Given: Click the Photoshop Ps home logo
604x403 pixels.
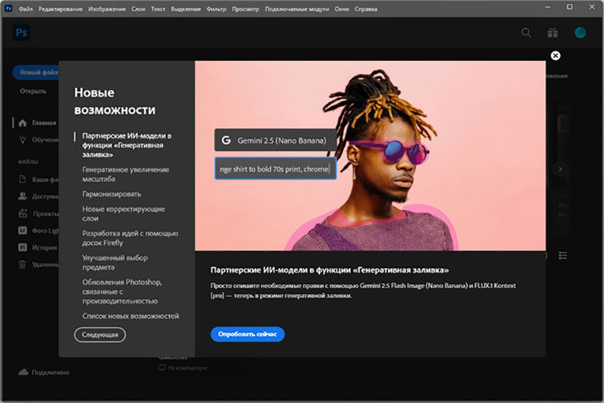Looking at the screenshot, I should click(x=21, y=33).
